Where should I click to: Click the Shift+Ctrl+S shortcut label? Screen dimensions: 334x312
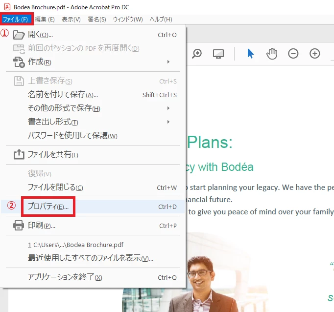point(160,95)
